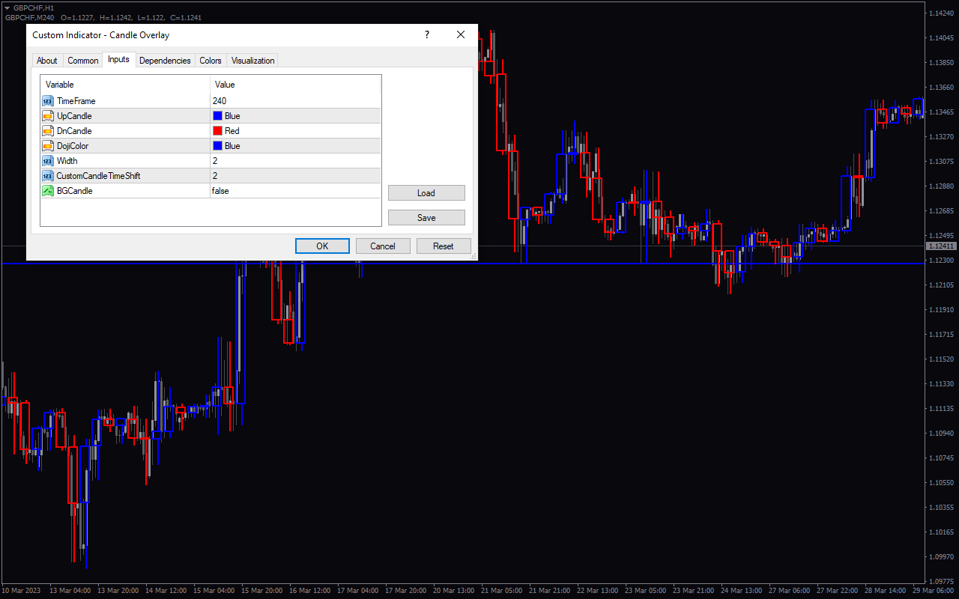Open the help question mark in dialog title bar
Image resolution: width=959 pixels, height=599 pixels.
coord(427,34)
